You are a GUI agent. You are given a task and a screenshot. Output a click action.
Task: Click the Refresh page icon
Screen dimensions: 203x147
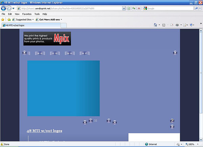(x=134, y=8)
